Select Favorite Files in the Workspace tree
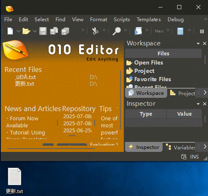This screenshot has width=208, height=196. click(x=153, y=79)
